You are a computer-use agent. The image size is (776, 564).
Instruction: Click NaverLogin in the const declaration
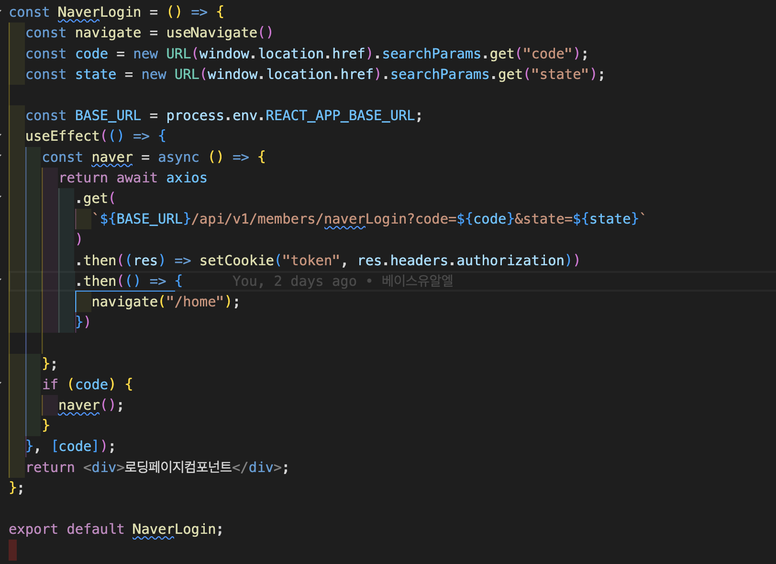click(x=99, y=12)
